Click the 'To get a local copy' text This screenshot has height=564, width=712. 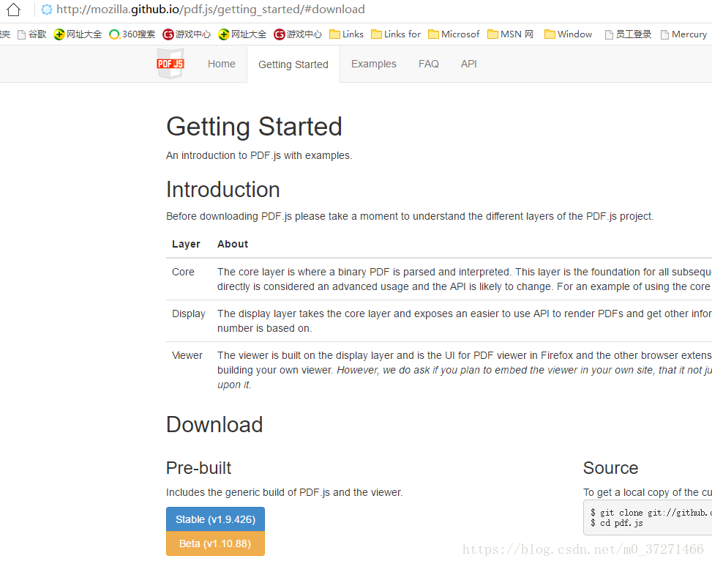[648, 493]
